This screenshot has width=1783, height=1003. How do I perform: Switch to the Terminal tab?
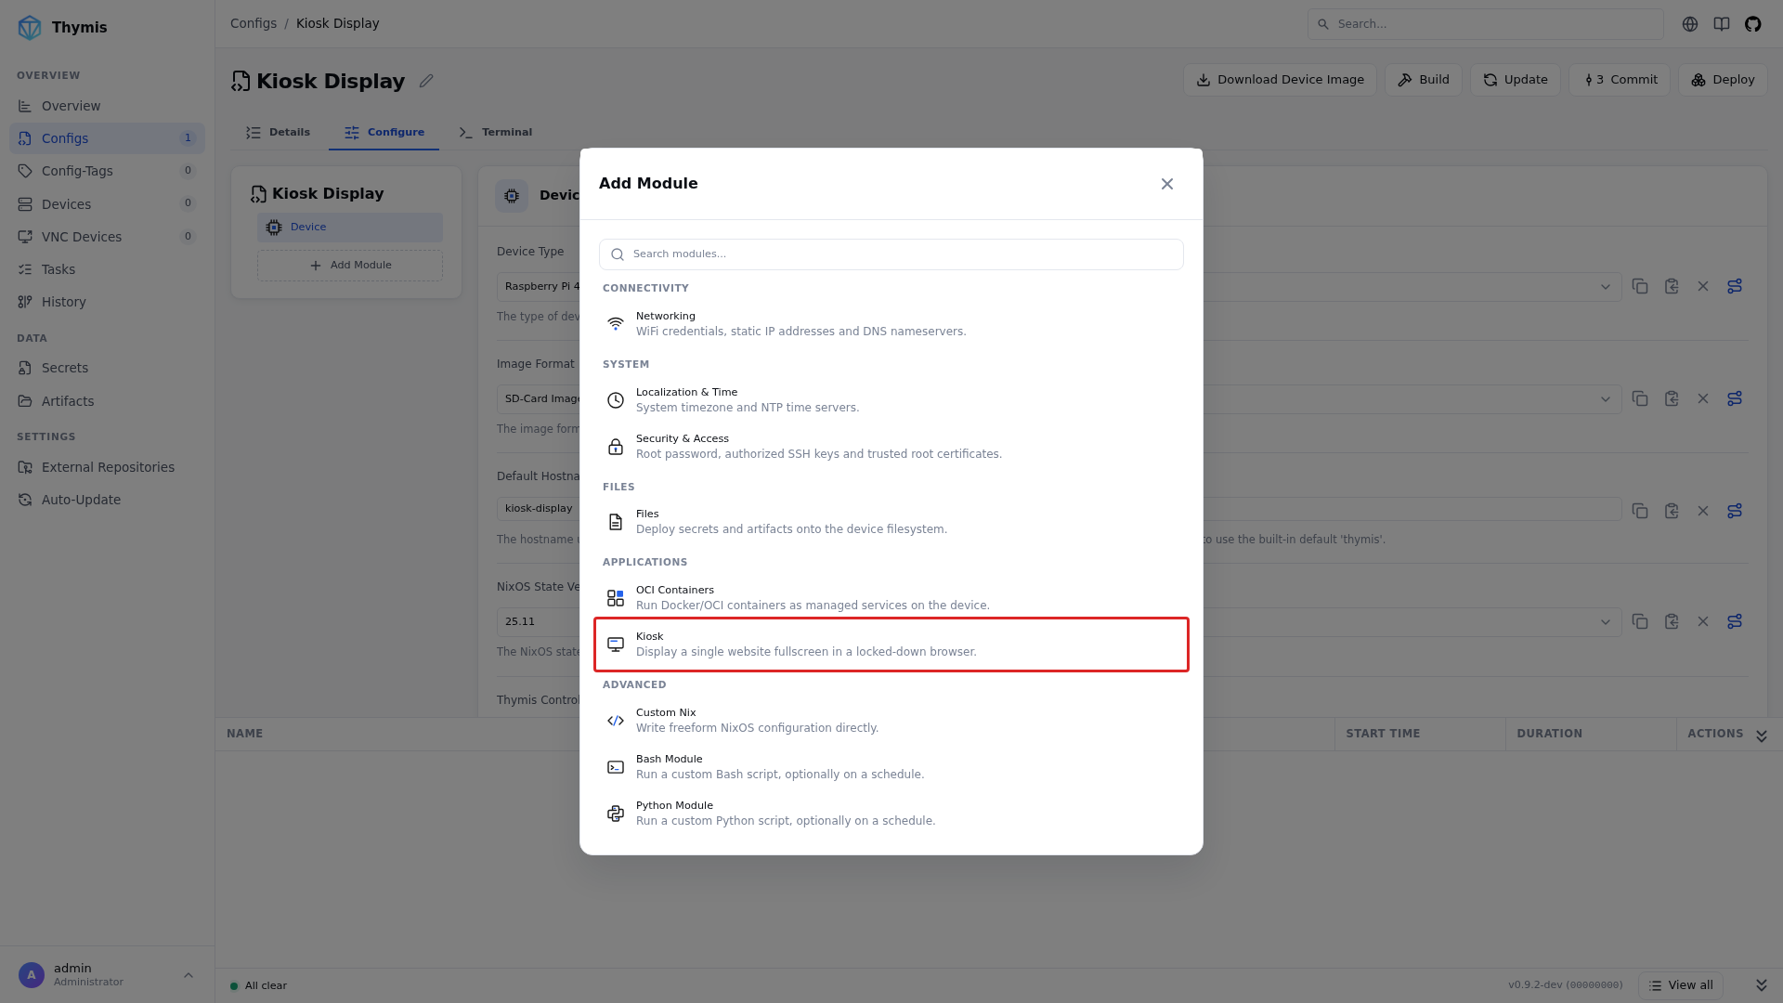tap(495, 132)
